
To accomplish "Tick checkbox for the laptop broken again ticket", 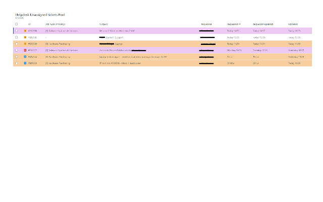I will 17,57.
